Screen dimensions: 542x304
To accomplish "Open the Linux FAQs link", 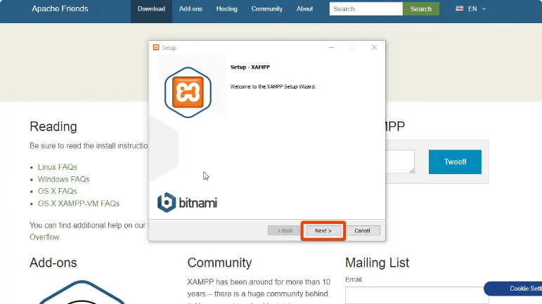I will pos(58,167).
